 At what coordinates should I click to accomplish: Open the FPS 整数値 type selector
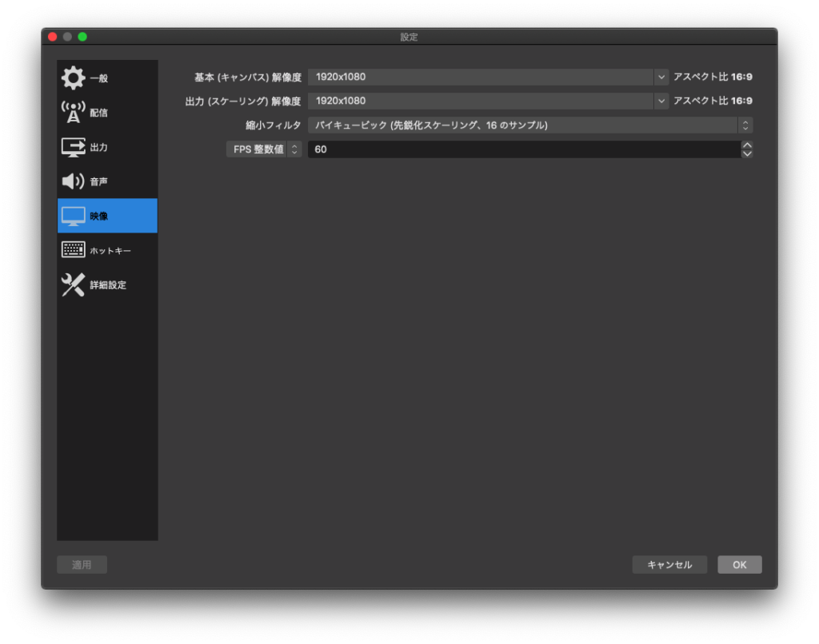click(x=264, y=149)
